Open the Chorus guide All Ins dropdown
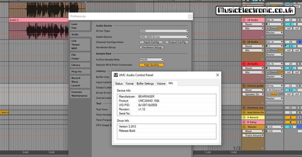302x157 pixels. [274, 86]
